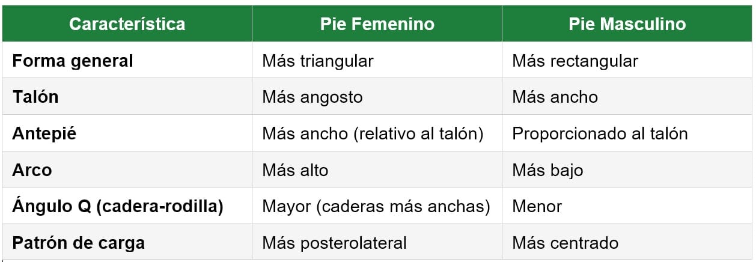Viewport: 756px width, 262px height.
Task: Select the "Más bajo" cell
Action: (547, 170)
